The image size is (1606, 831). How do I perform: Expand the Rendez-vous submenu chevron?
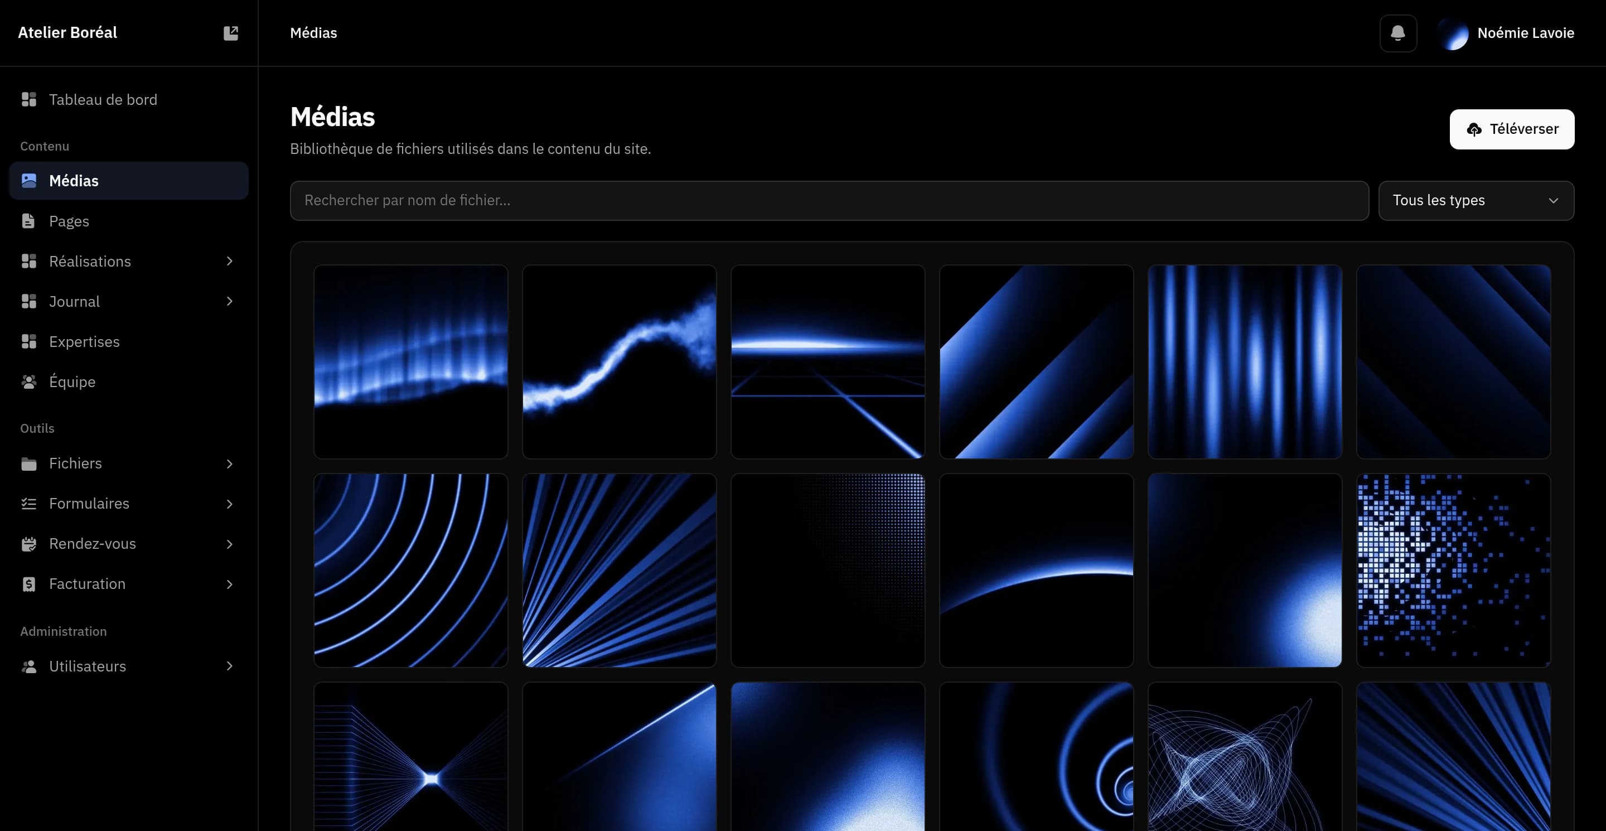coord(229,544)
